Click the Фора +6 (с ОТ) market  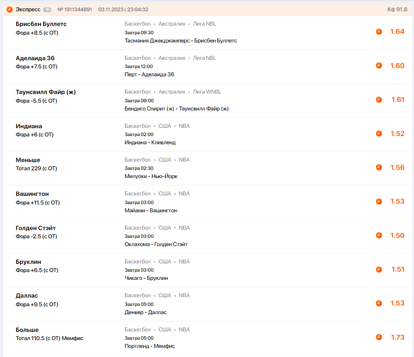click(35, 135)
